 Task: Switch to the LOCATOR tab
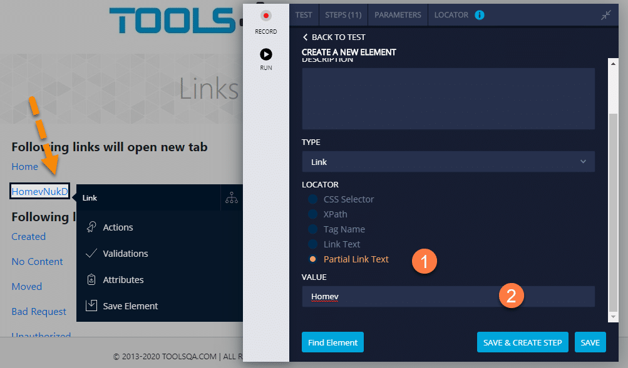[451, 15]
